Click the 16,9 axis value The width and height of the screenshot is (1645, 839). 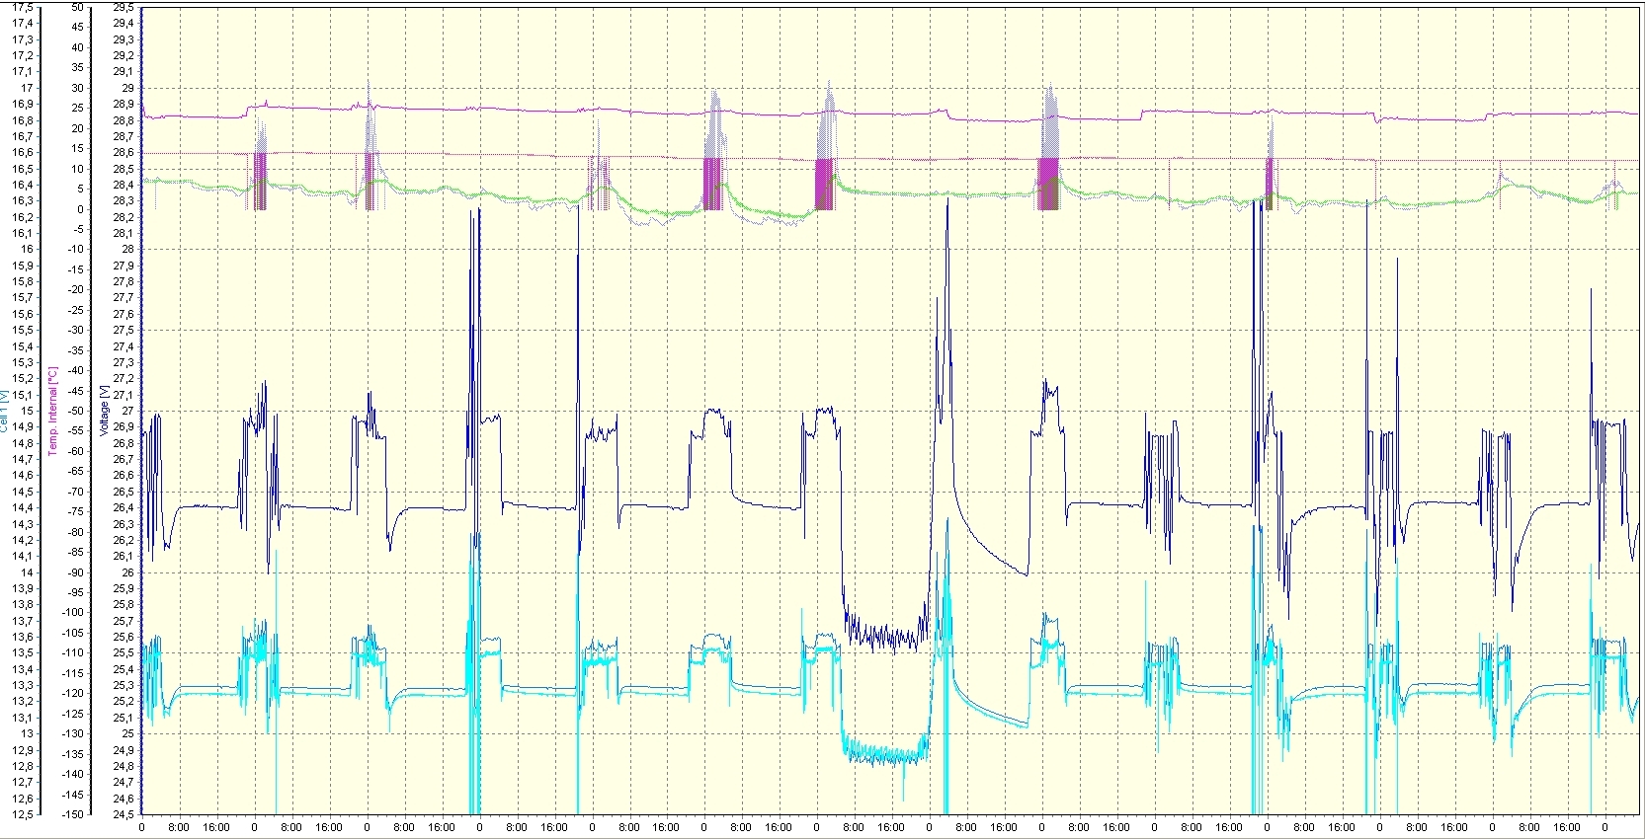click(x=22, y=104)
